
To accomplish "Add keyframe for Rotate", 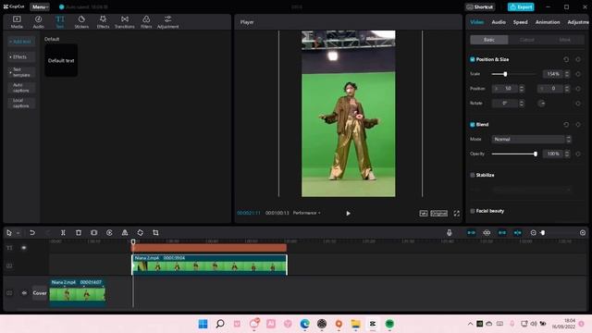I will click(578, 103).
